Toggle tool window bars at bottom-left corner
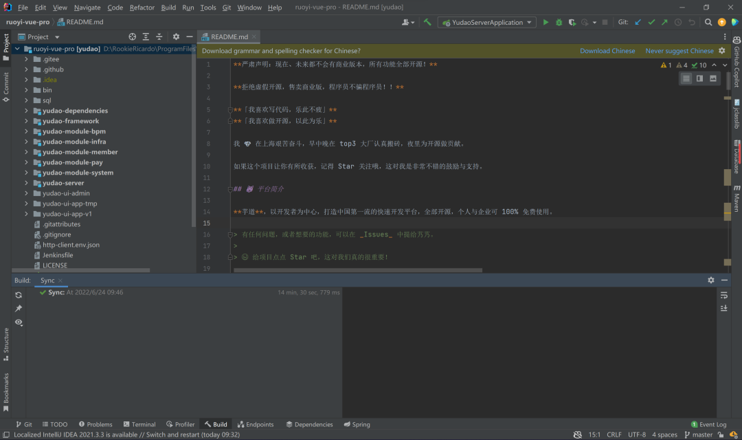Viewport: 742px width, 440px height. 5,434
